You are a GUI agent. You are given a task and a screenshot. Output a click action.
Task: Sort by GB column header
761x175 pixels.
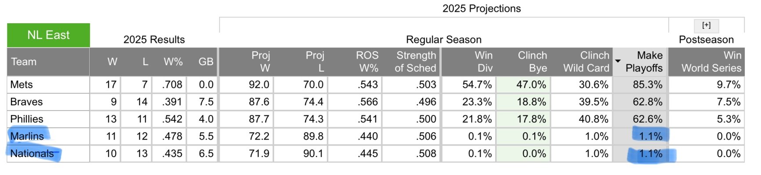206,62
